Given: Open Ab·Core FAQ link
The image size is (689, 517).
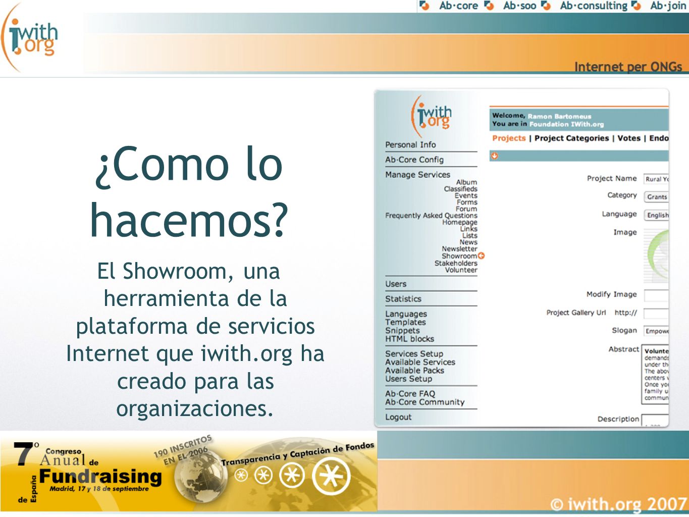Looking at the screenshot, I should pyautogui.click(x=410, y=394).
